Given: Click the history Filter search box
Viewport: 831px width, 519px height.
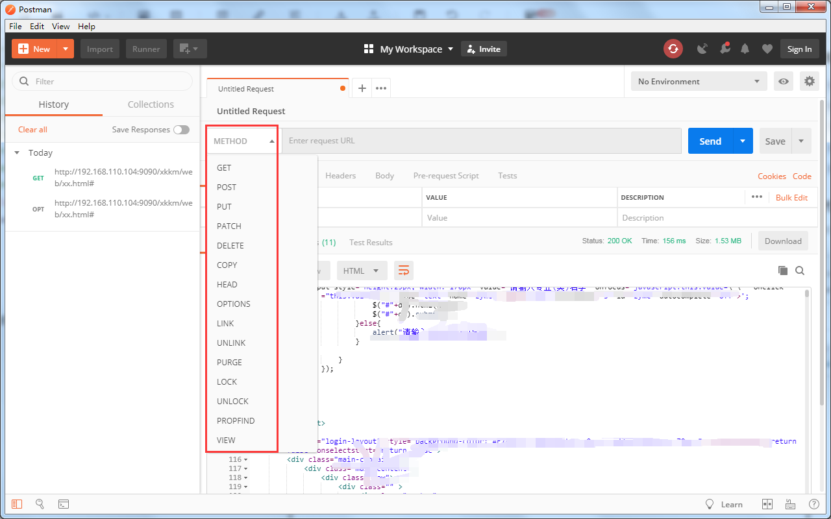Looking at the screenshot, I should (102, 81).
